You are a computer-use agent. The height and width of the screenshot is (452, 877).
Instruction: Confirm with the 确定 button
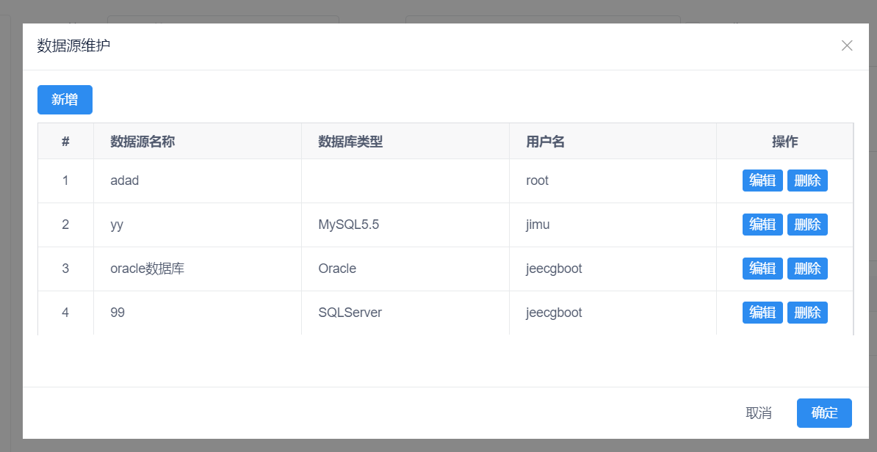coord(824,413)
